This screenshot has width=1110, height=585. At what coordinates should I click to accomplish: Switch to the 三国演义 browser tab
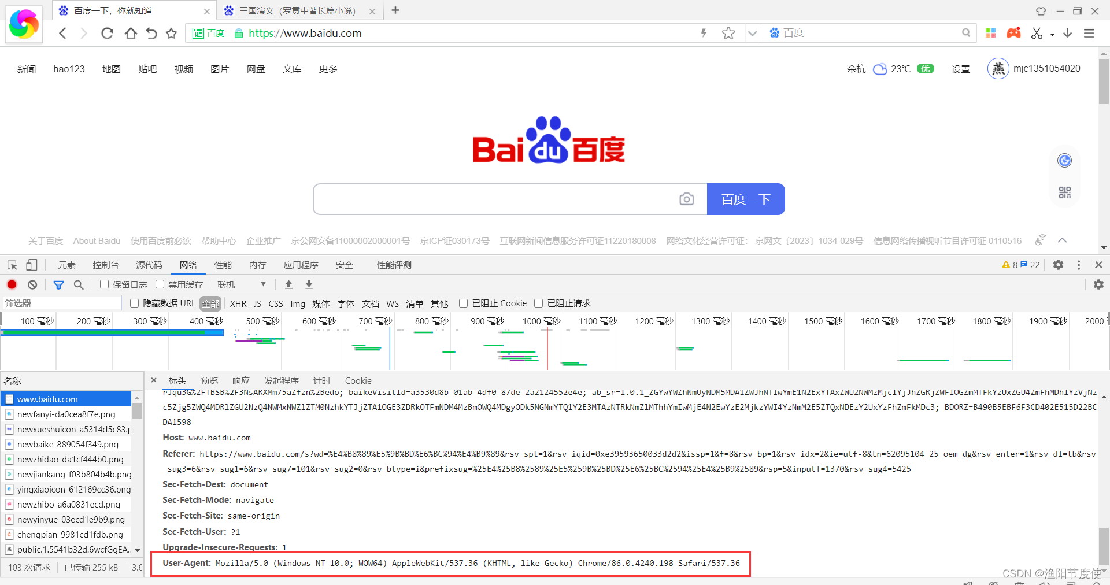(298, 11)
